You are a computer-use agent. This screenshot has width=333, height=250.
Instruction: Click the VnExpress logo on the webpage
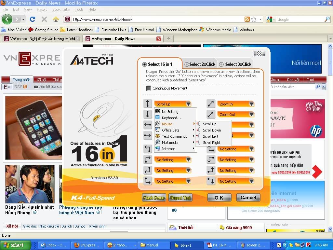33,59
